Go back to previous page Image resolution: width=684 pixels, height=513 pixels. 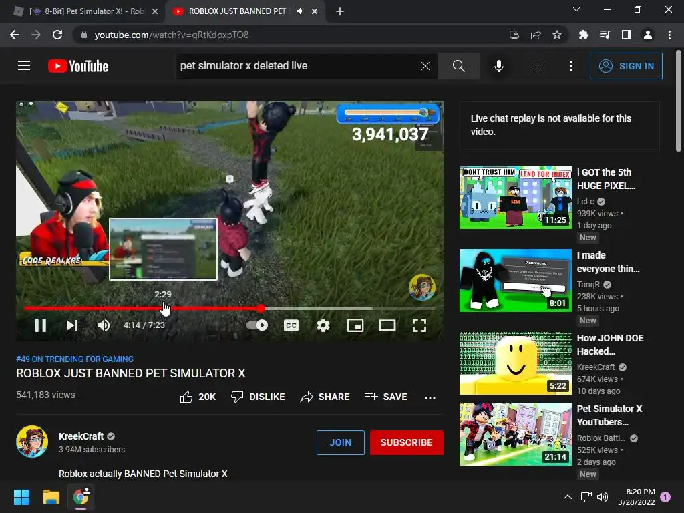(15, 35)
